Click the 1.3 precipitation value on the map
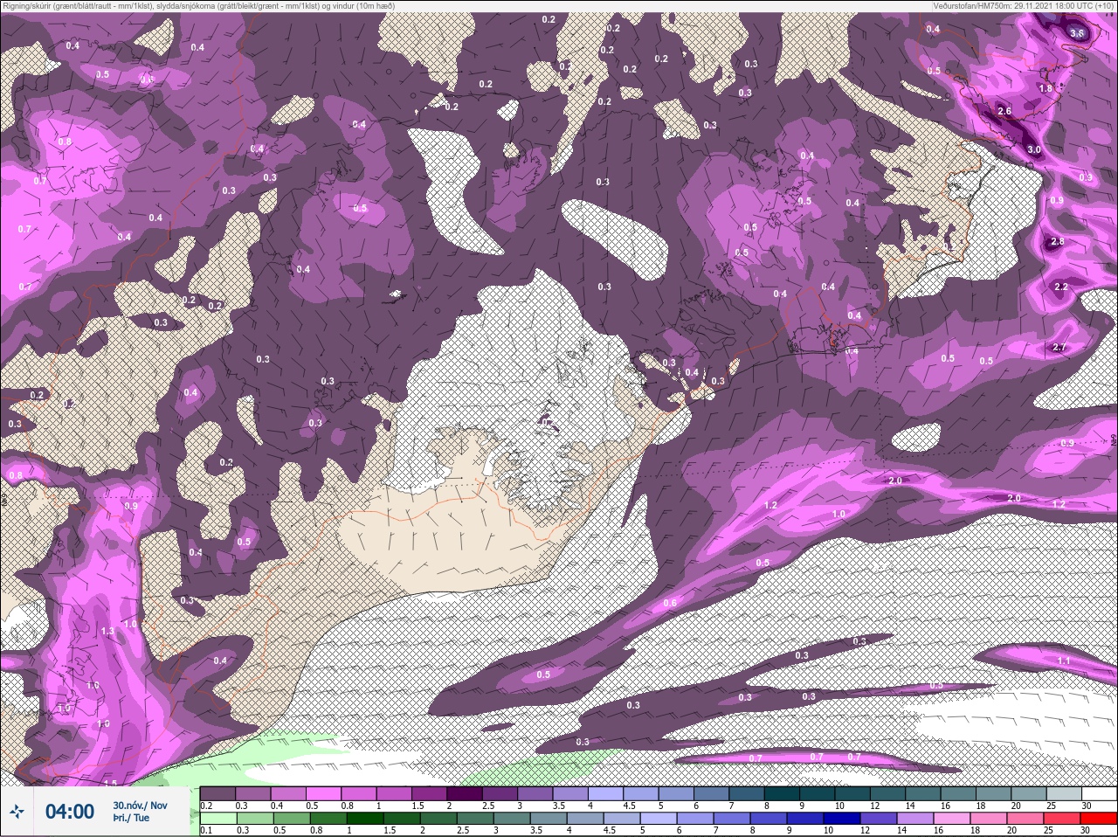Image resolution: width=1118 pixels, height=837 pixels. pos(108,631)
